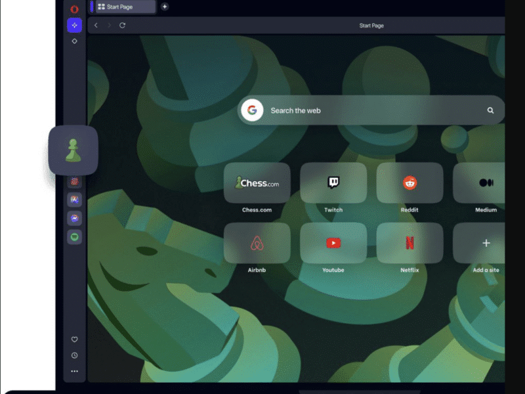Open the Reddit speed dial tile
Viewport: 525px width, 394px height.
point(409,183)
